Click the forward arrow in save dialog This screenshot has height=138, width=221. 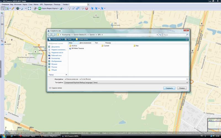point(53,35)
